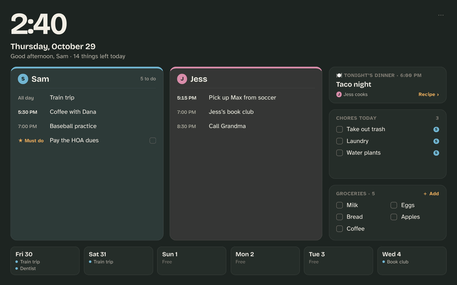Open the Call Grandma event
Screen dimensions: 457x285
click(x=246, y=126)
